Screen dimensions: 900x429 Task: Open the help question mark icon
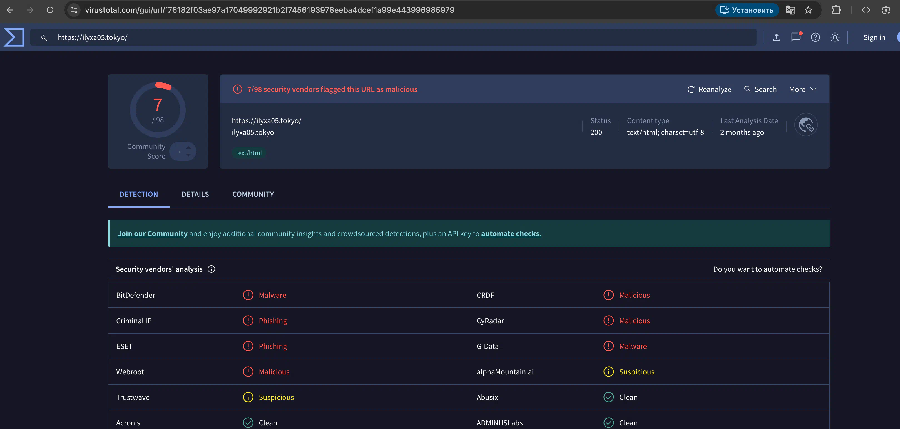(x=815, y=37)
